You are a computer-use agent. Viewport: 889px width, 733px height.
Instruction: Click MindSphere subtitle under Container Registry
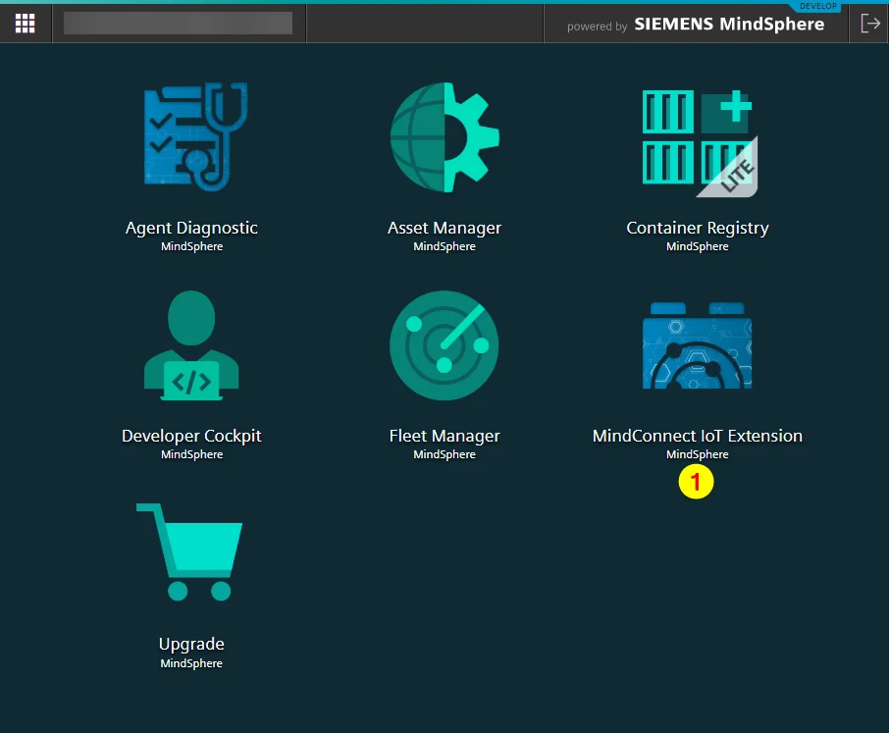[x=698, y=246]
